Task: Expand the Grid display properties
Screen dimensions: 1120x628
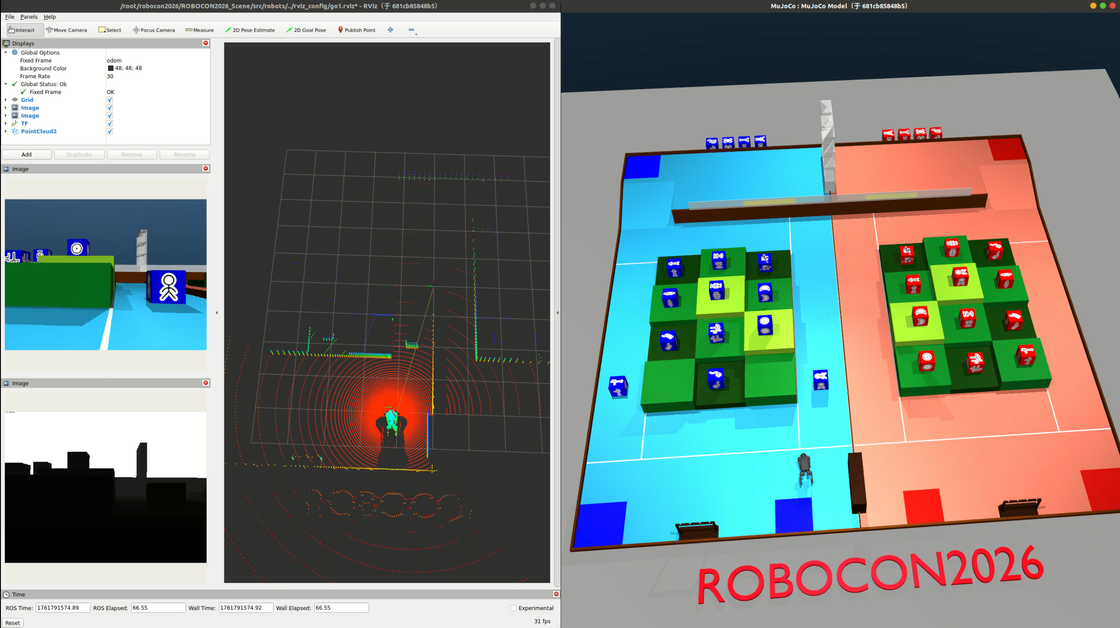Action: click(6, 100)
